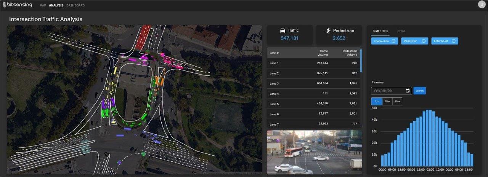The width and height of the screenshot is (488, 177).
Task: Select the 10m timeline interval
Action: click(397, 102)
